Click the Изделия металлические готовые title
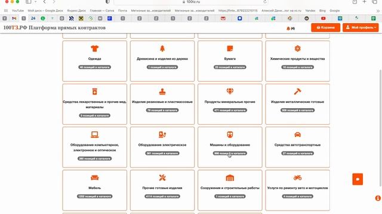The image size is (382, 214). click(297, 102)
